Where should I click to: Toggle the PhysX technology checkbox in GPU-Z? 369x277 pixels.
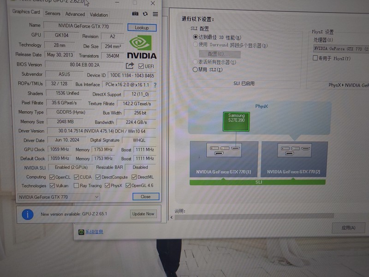(107, 186)
